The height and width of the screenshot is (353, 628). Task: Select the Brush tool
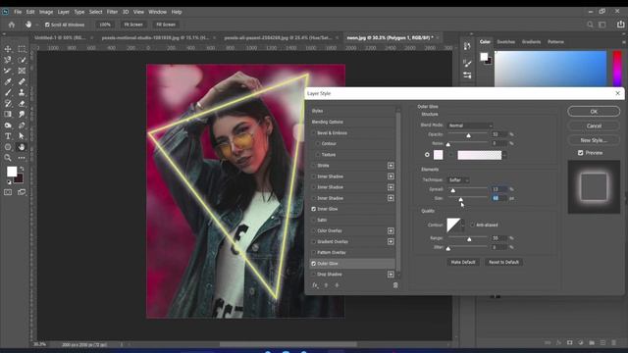[8, 92]
